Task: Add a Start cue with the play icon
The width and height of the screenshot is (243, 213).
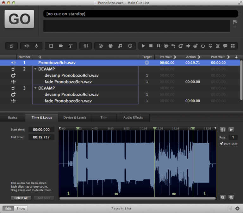Action: [x=143, y=46]
